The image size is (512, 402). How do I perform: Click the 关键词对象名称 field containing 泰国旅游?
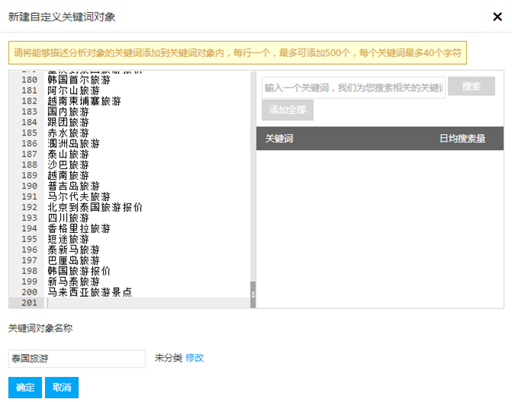click(x=76, y=359)
